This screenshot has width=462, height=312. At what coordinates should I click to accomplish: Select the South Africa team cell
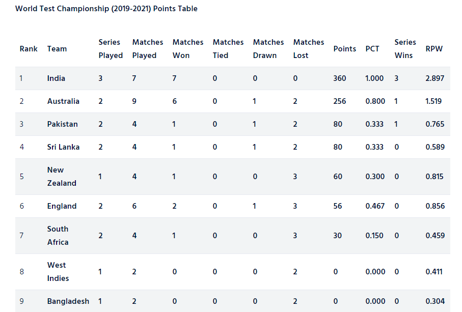click(x=58, y=236)
